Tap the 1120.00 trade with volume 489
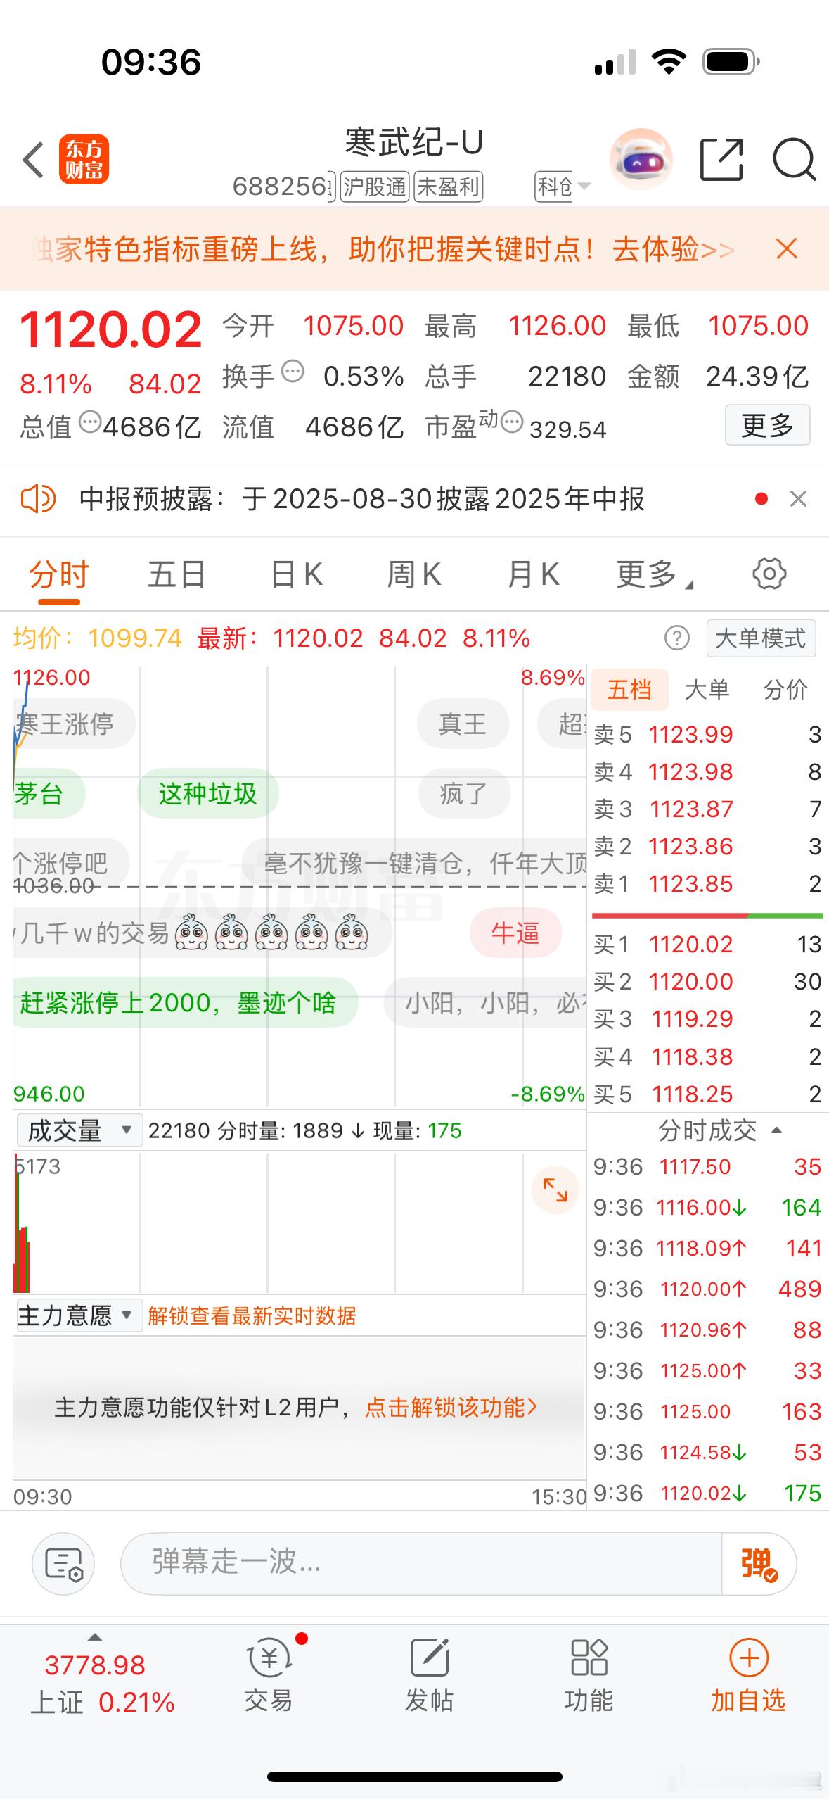Image resolution: width=829 pixels, height=1799 pixels. click(x=707, y=1289)
